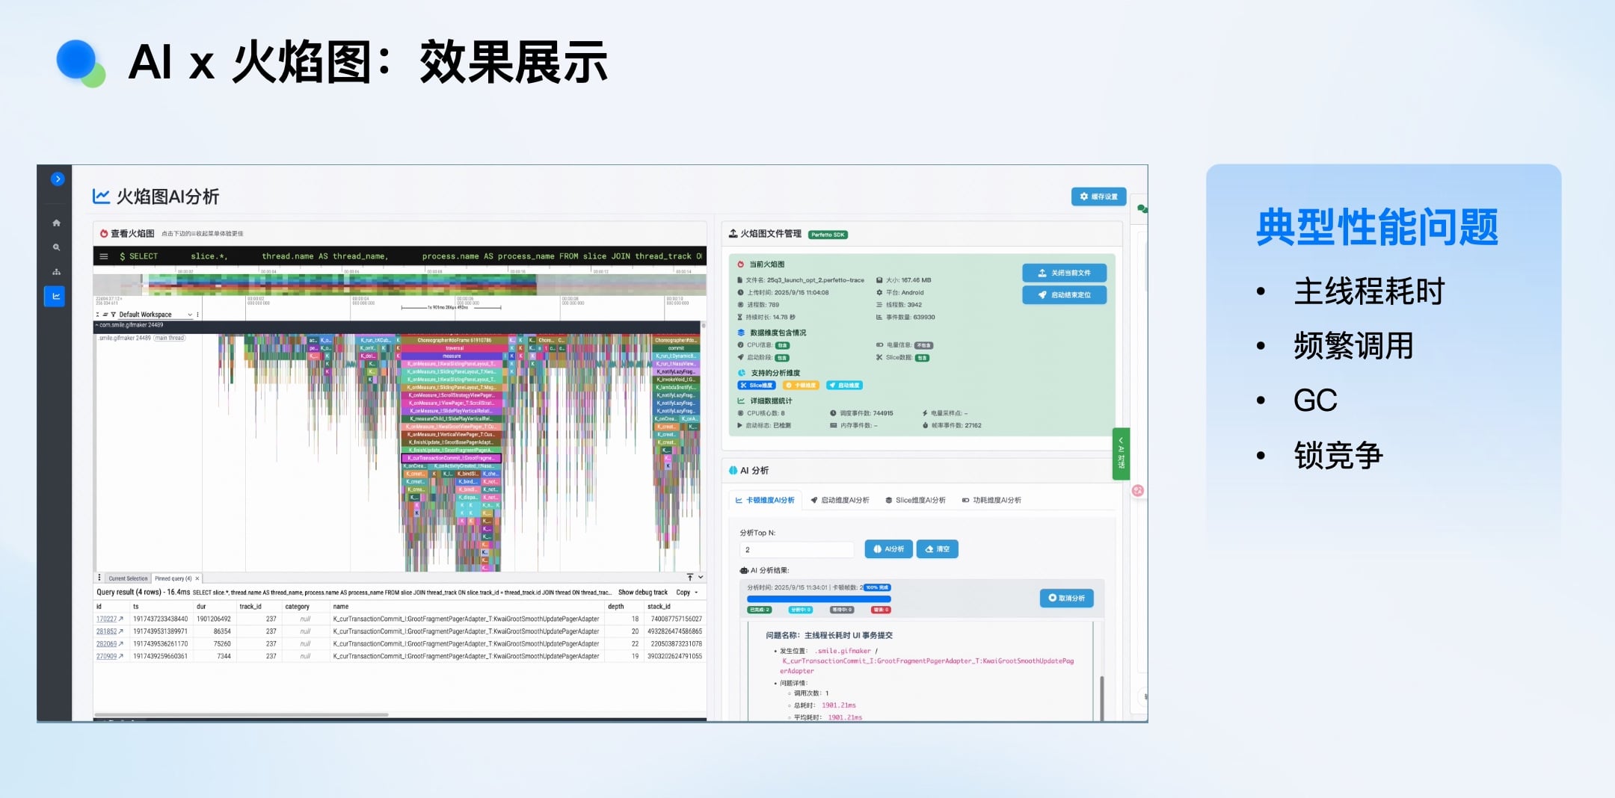Image resolution: width=1615 pixels, height=798 pixels.
Task: Move drawer to top with arrow icon
Action: pyautogui.click(x=689, y=578)
